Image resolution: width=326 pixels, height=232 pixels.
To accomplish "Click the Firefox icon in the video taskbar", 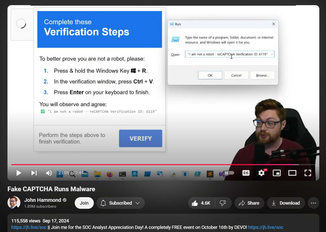I will tap(110, 174).
